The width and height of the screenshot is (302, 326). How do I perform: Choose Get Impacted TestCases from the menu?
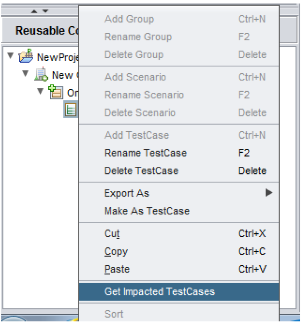point(160,291)
